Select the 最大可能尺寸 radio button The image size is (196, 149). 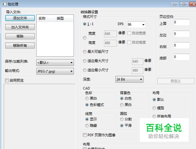85,52
